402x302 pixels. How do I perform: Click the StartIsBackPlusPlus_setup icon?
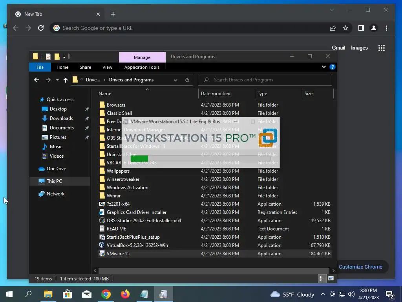click(102, 237)
